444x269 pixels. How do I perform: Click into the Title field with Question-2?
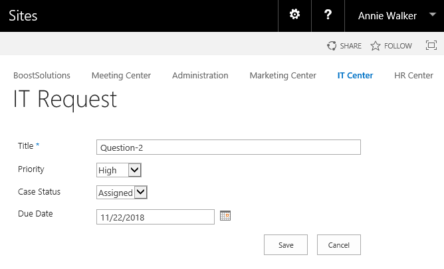tap(229, 147)
